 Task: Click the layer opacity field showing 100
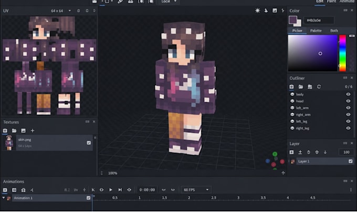pos(346,152)
